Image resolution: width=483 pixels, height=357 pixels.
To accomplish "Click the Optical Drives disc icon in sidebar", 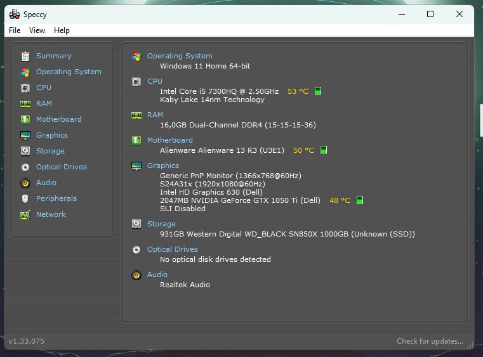I will click(25, 167).
